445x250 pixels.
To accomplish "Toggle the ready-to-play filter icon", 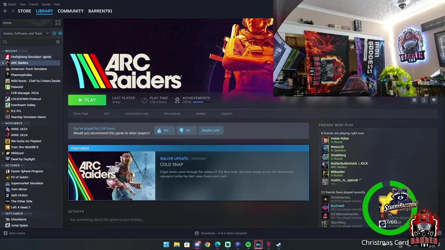I will [x=60, y=33].
